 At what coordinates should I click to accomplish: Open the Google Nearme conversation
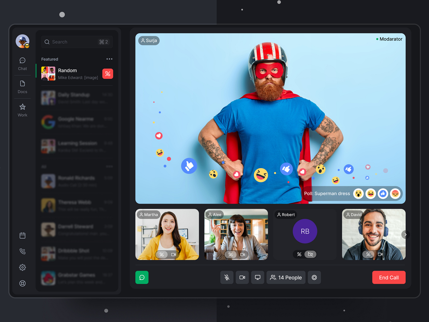point(77,122)
